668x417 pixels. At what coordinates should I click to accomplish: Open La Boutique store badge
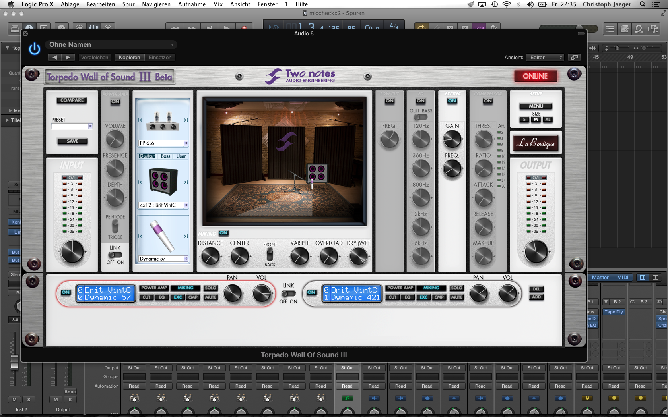pyautogui.click(x=536, y=143)
